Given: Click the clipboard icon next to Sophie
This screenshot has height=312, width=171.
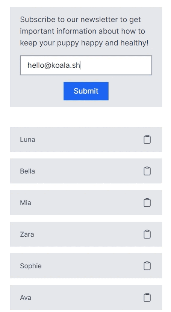Looking at the screenshot, I should 147,266.
